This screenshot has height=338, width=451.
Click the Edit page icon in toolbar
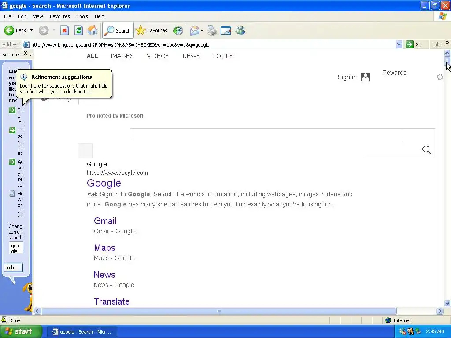coord(226,30)
